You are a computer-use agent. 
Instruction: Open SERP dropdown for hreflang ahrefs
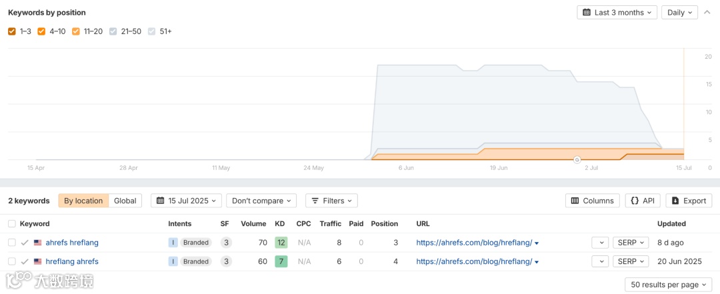coord(631,261)
